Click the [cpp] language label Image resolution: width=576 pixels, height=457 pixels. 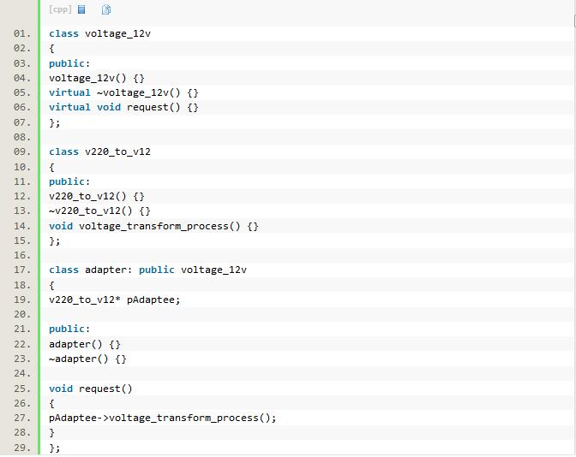pyautogui.click(x=60, y=9)
